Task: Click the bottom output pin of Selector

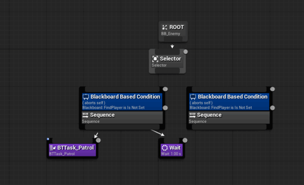Action: click(x=167, y=71)
